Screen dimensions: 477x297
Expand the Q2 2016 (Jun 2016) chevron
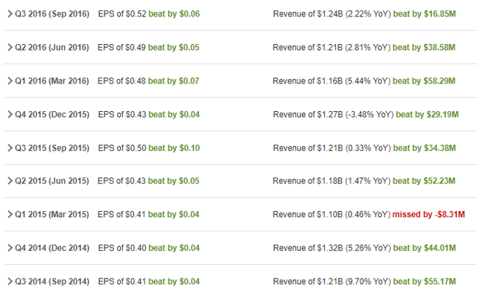coord(10,47)
